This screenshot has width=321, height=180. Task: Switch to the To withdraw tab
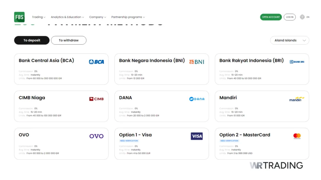tap(69, 40)
